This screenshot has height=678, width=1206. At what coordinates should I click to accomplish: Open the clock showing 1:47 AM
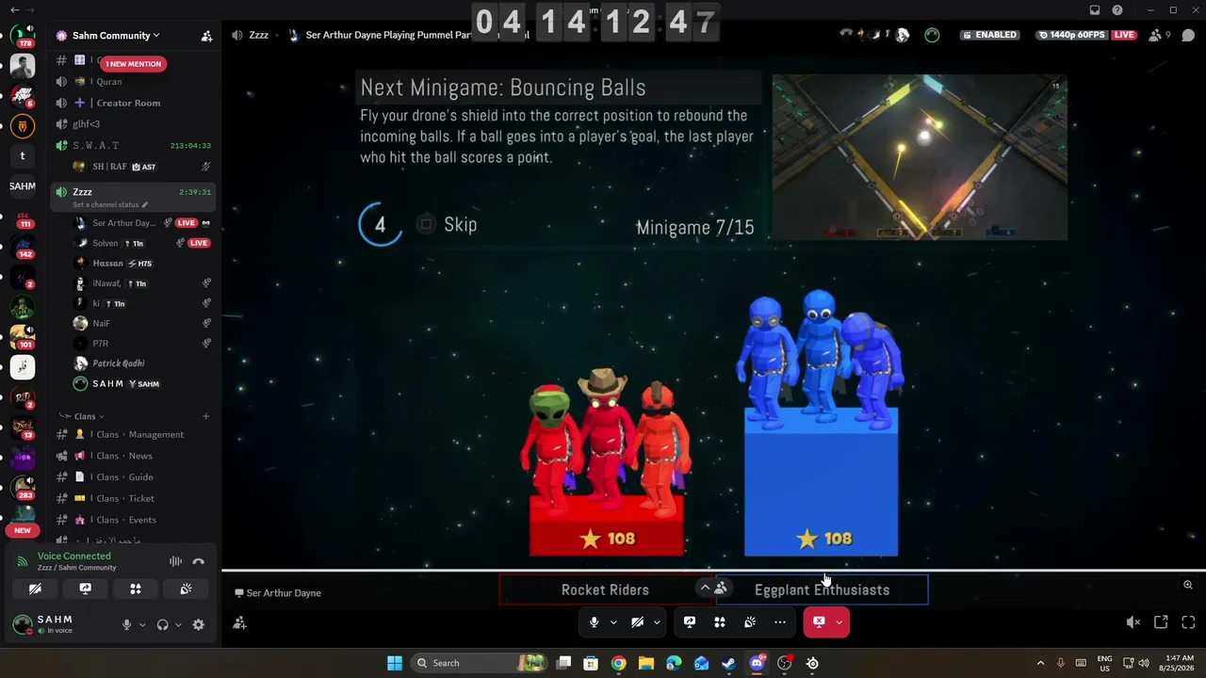click(1179, 663)
